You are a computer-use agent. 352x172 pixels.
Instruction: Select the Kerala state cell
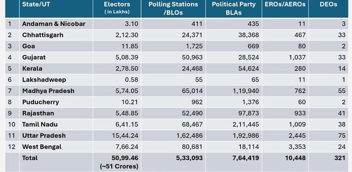pyautogui.click(x=32, y=68)
